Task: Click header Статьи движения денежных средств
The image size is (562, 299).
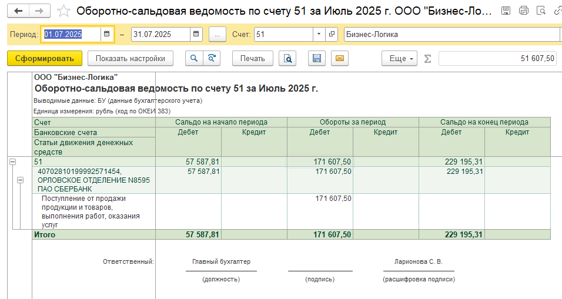Action: pos(93,147)
